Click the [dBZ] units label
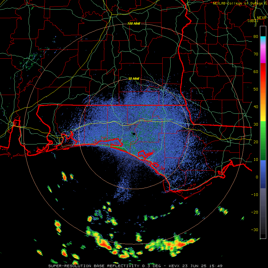The height and width of the screenshot is (268, 268). (253, 21)
